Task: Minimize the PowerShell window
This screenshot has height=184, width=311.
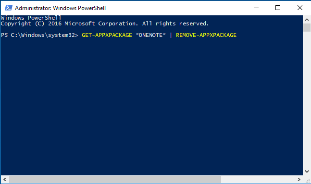Action: [256, 8]
